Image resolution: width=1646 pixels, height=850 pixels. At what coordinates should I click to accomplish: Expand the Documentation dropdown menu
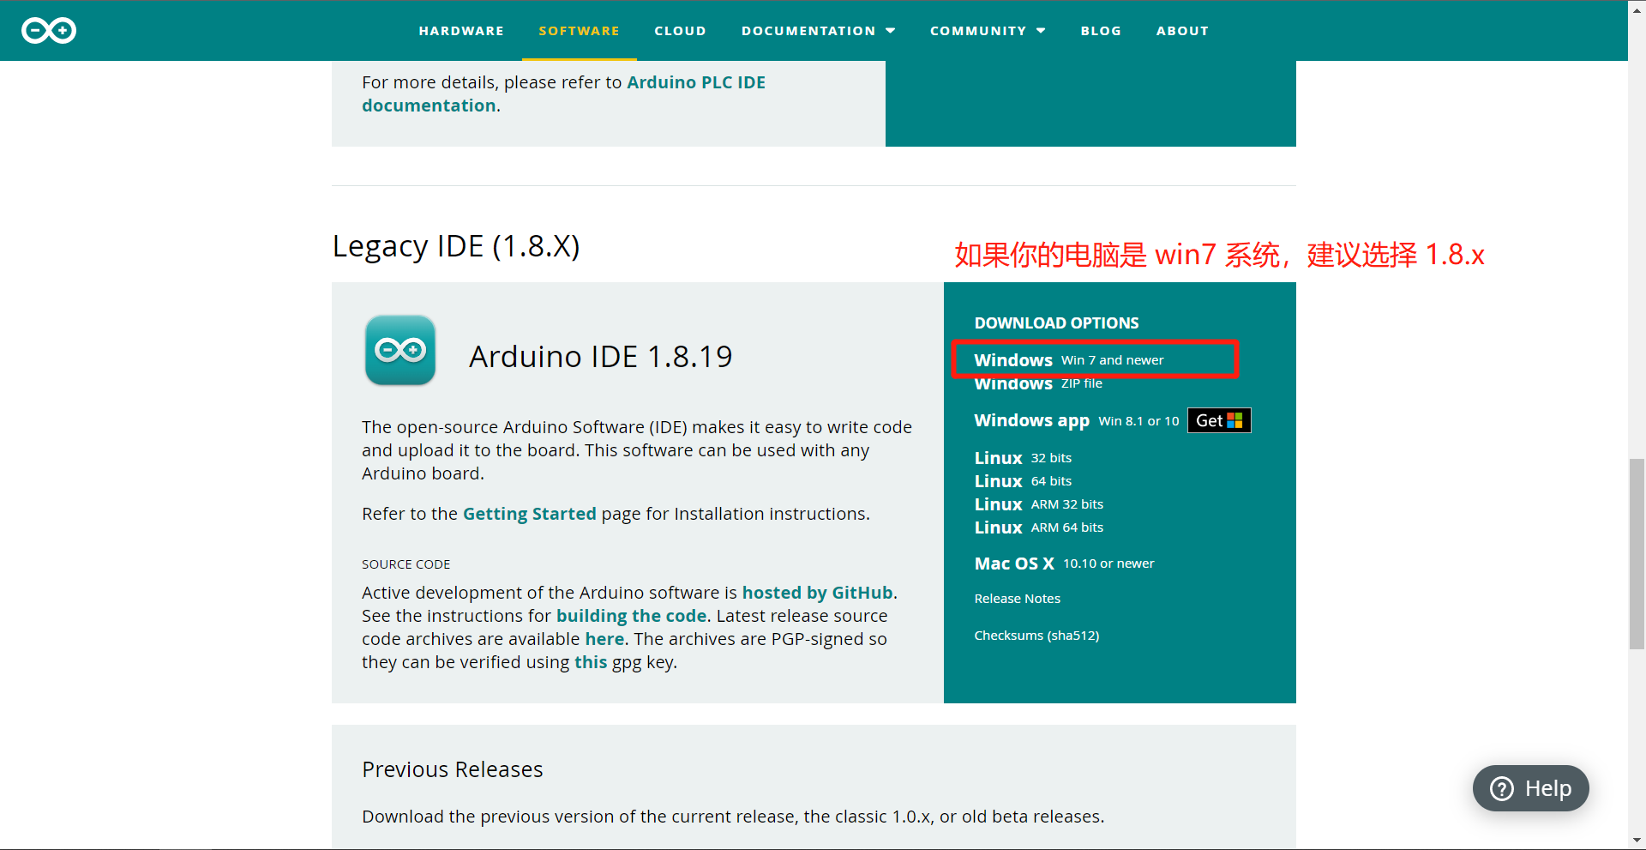click(x=818, y=31)
